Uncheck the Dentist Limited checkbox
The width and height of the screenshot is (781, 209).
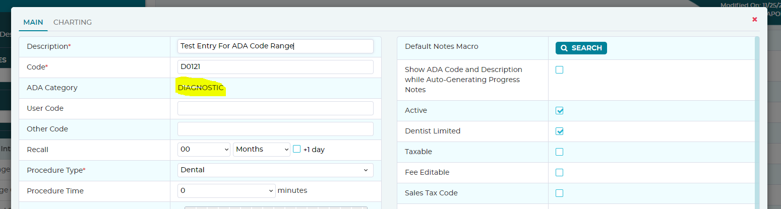point(560,131)
